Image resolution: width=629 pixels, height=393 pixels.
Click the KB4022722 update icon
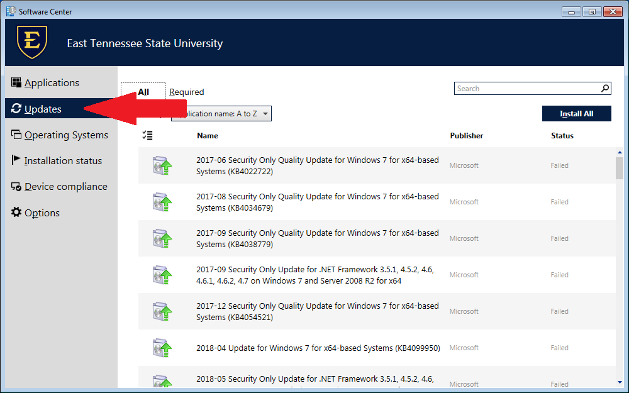pos(162,166)
